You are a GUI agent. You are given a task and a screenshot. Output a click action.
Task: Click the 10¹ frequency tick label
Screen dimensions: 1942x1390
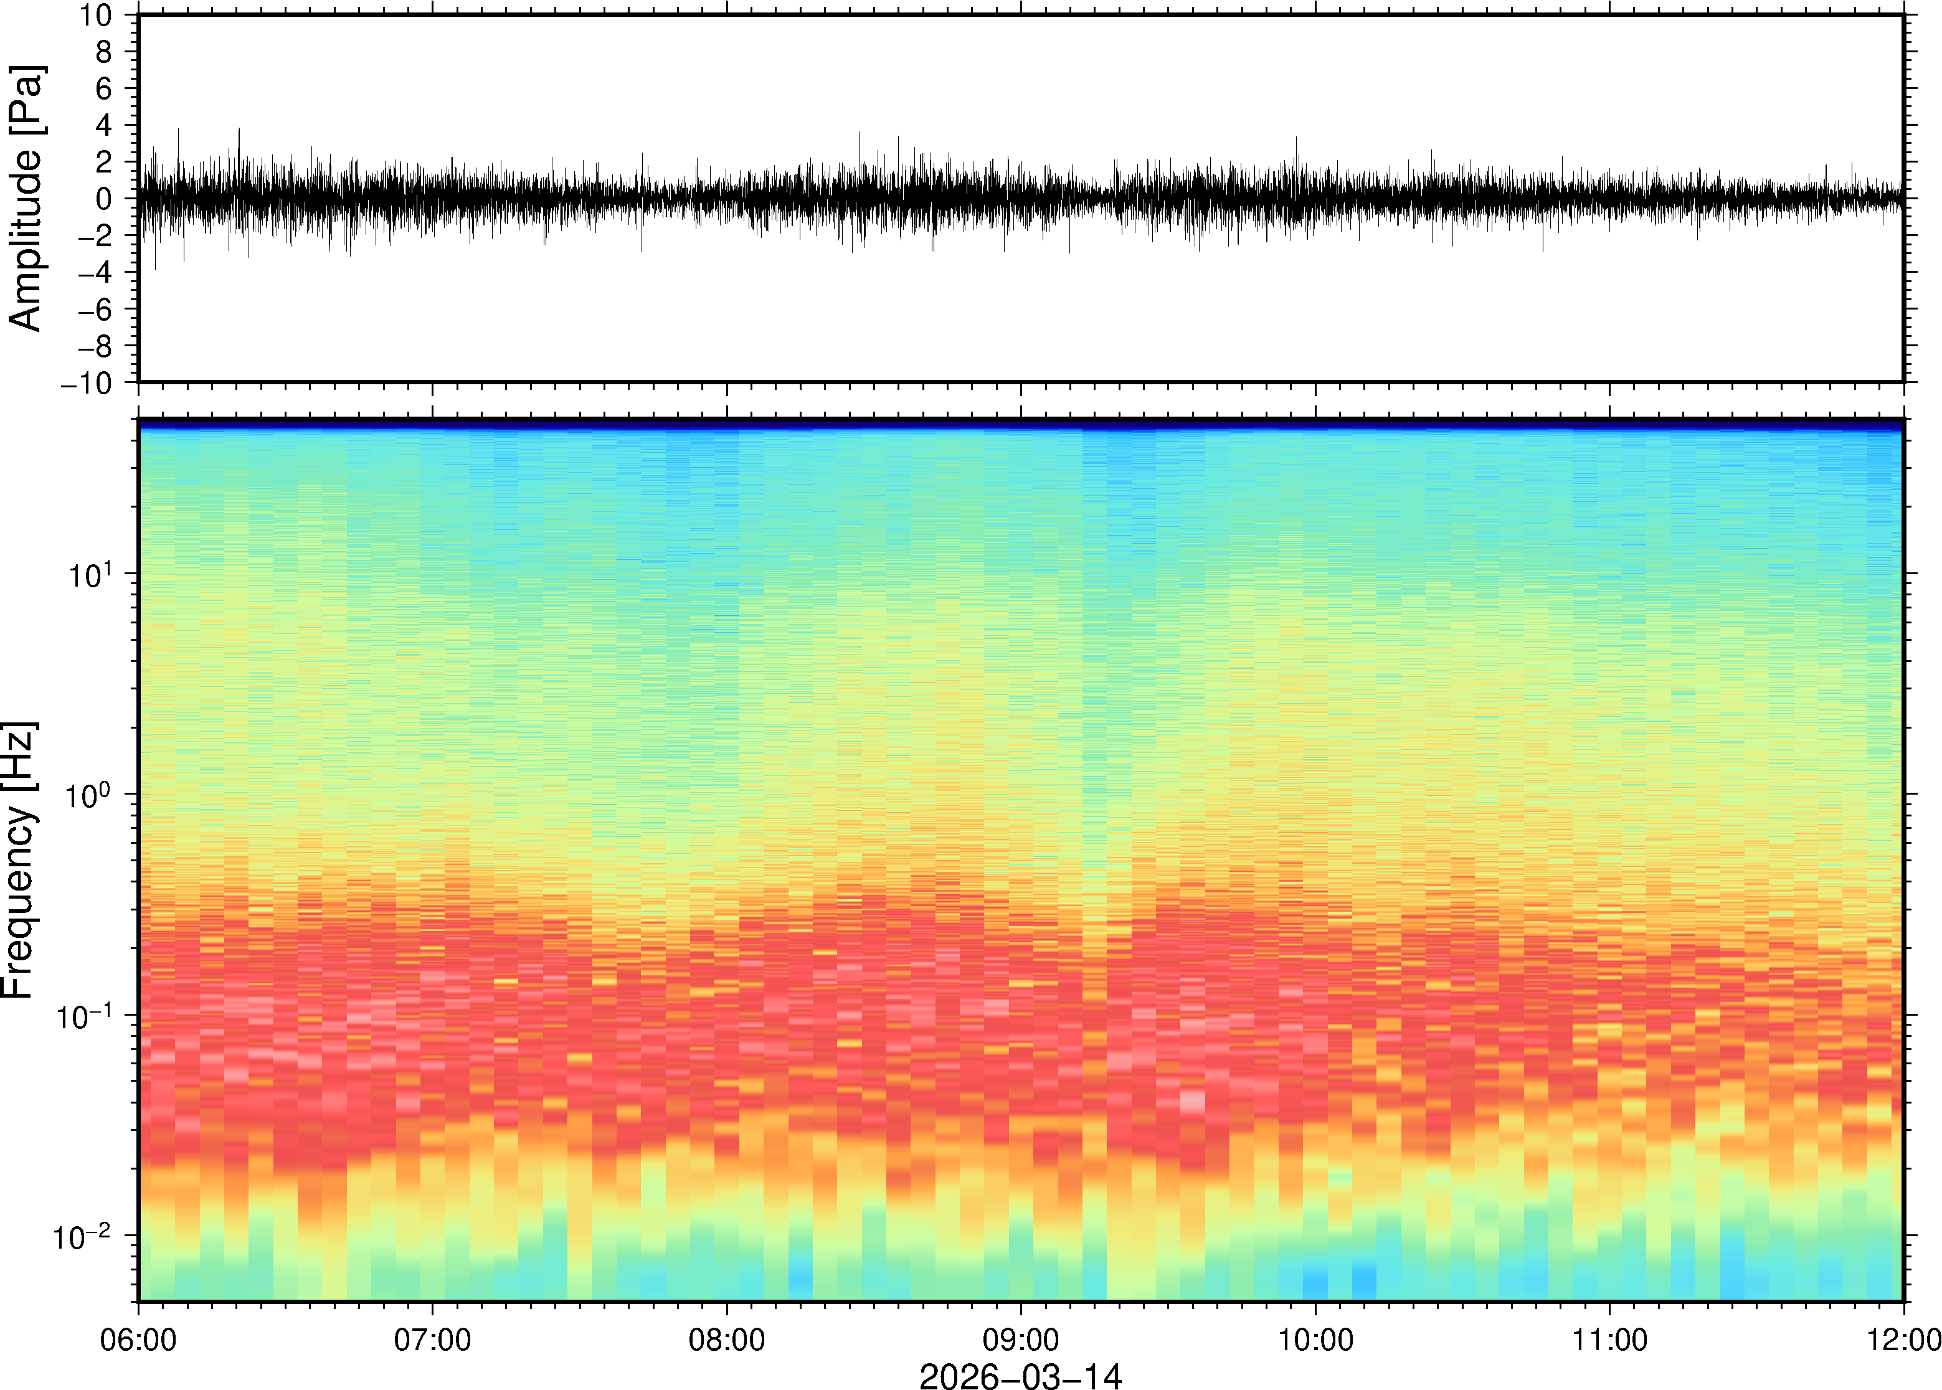[90, 575]
